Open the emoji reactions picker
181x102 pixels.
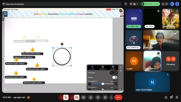click(91, 97)
